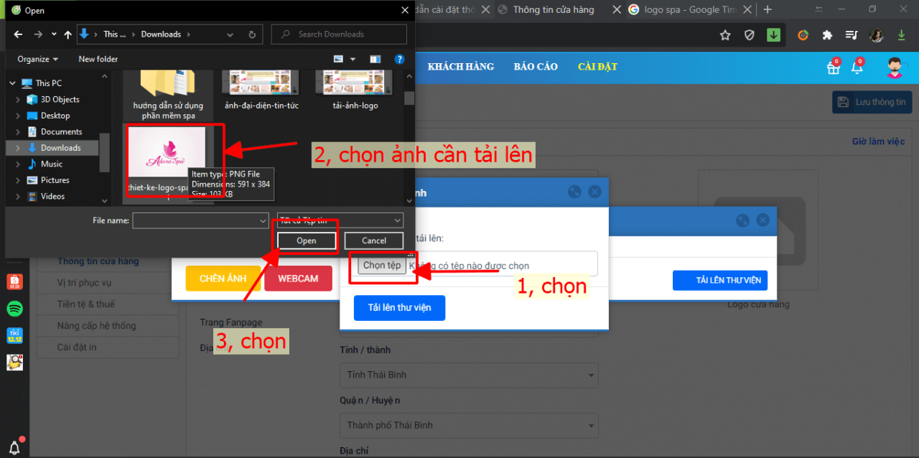Expand the 3D Objects tree node
Image resolution: width=919 pixels, height=458 pixels.
tap(18, 100)
